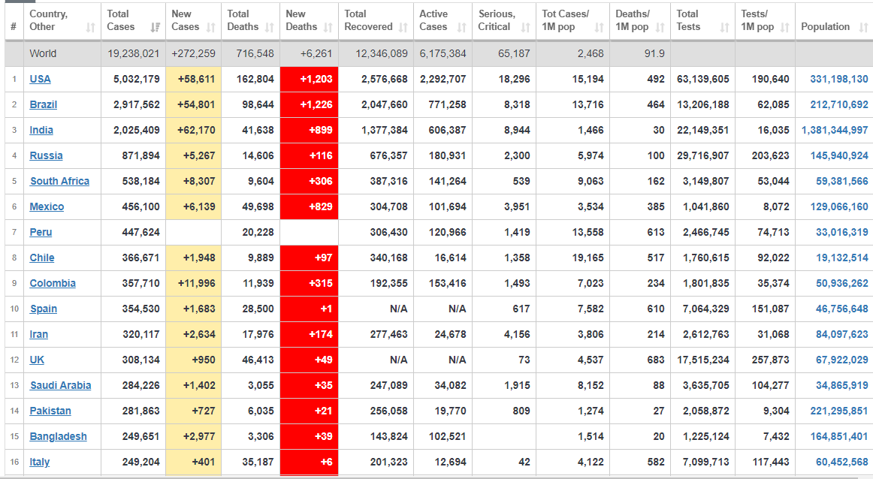Select Mexico new deaths +829 cell
Viewport: 873px width, 479px height.
tap(309, 207)
